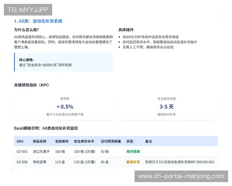This screenshot has height=186, width=232.
Task: Click bullet '无需人工干预，确保库存永远在线'
Action: coord(148,47)
